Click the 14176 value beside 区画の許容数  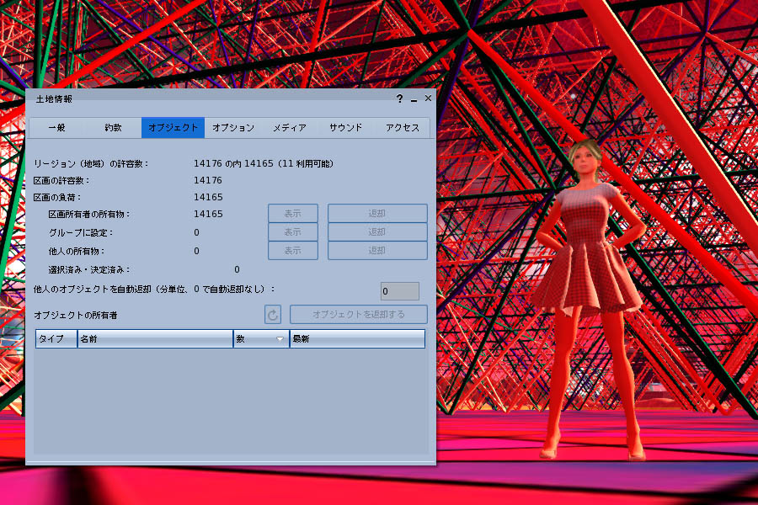click(x=208, y=180)
